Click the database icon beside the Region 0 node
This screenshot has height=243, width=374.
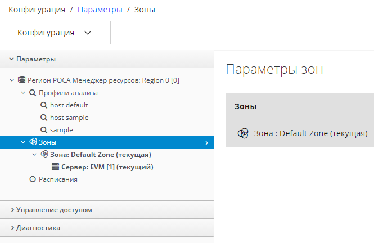coord(22,80)
